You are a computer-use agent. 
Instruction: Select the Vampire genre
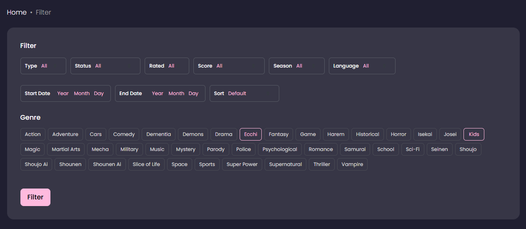[x=352, y=164]
